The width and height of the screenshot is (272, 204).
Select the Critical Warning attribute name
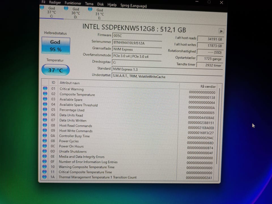pyautogui.click(x=71, y=89)
